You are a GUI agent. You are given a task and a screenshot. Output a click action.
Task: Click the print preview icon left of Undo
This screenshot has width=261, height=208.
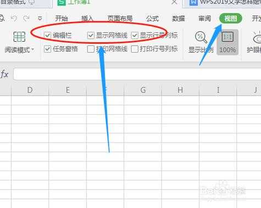click(2, 18)
